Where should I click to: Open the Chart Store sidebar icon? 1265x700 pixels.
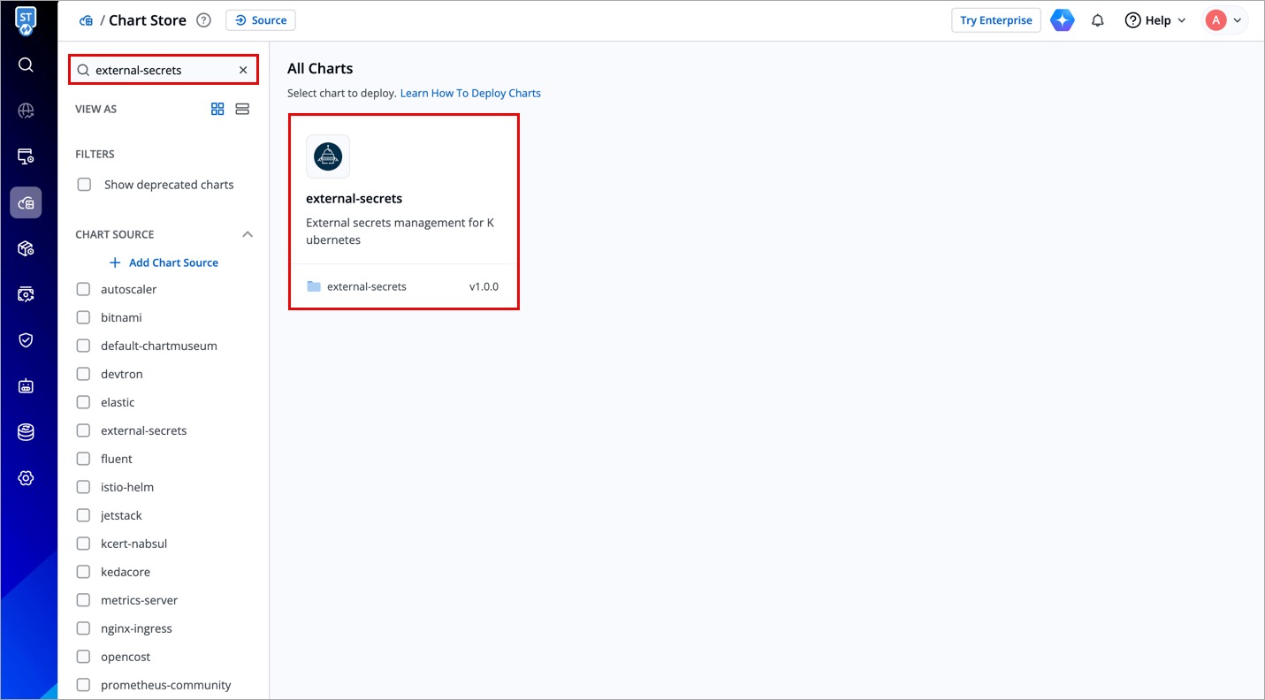click(x=26, y=202)
